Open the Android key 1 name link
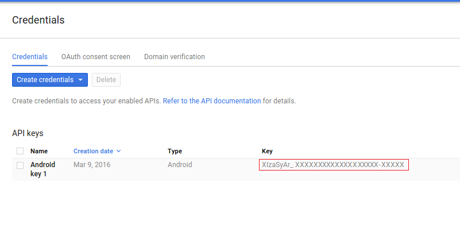 tap(43, 169)
